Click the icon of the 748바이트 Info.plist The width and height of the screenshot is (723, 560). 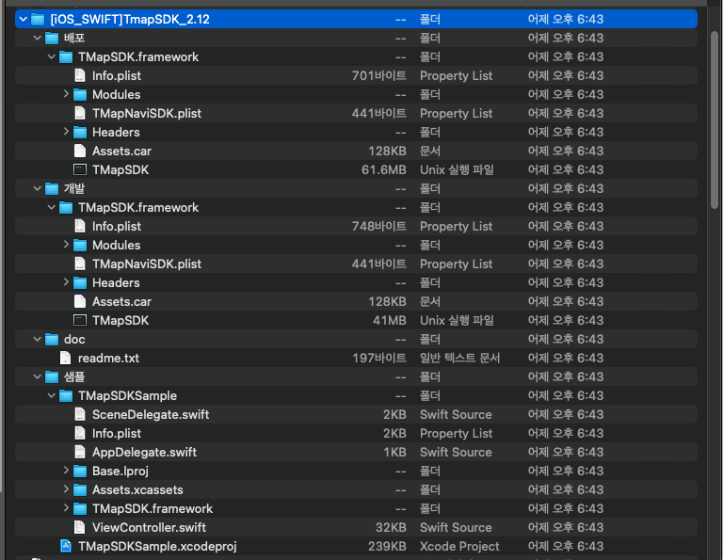80,226
